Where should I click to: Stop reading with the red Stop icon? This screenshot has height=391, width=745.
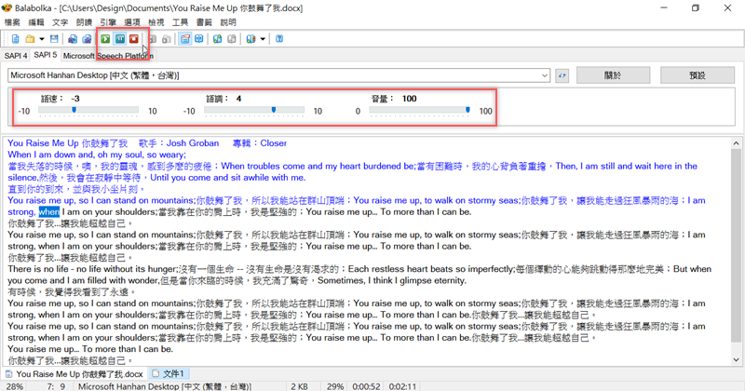pyautogui.click(x=134, y=39)
